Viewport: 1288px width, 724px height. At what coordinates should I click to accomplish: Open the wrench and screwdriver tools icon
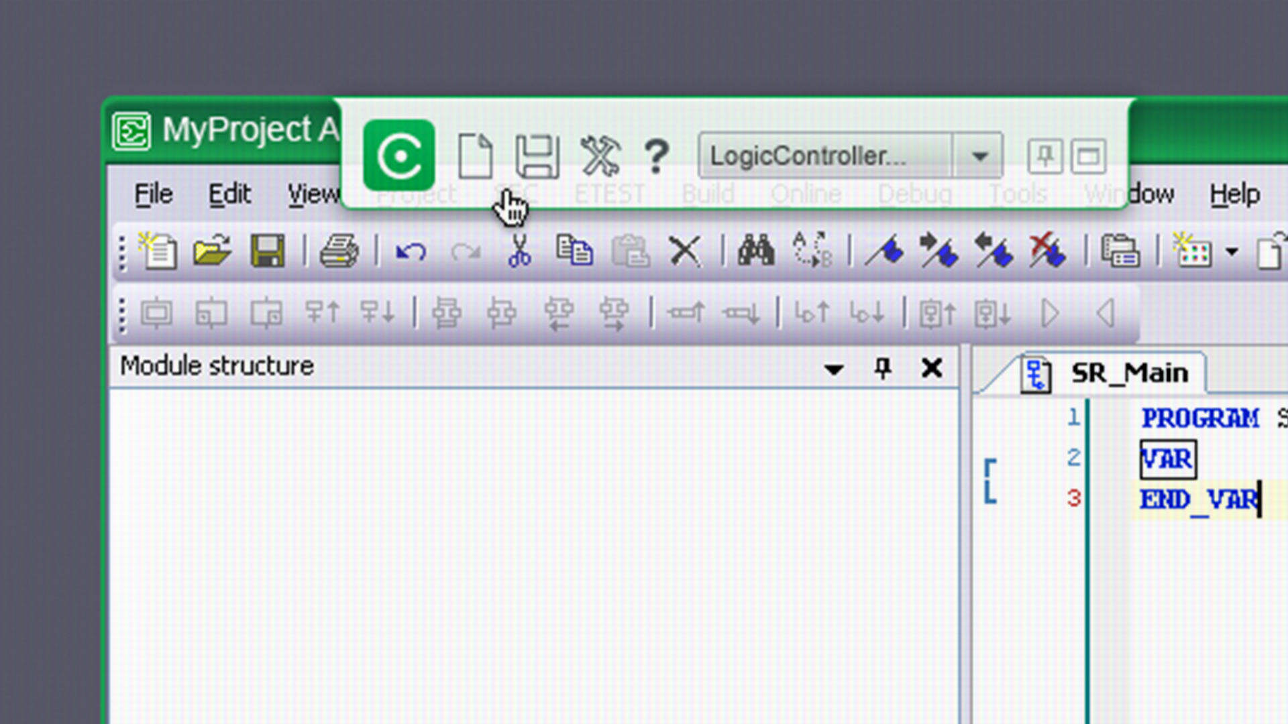(599, 156)
